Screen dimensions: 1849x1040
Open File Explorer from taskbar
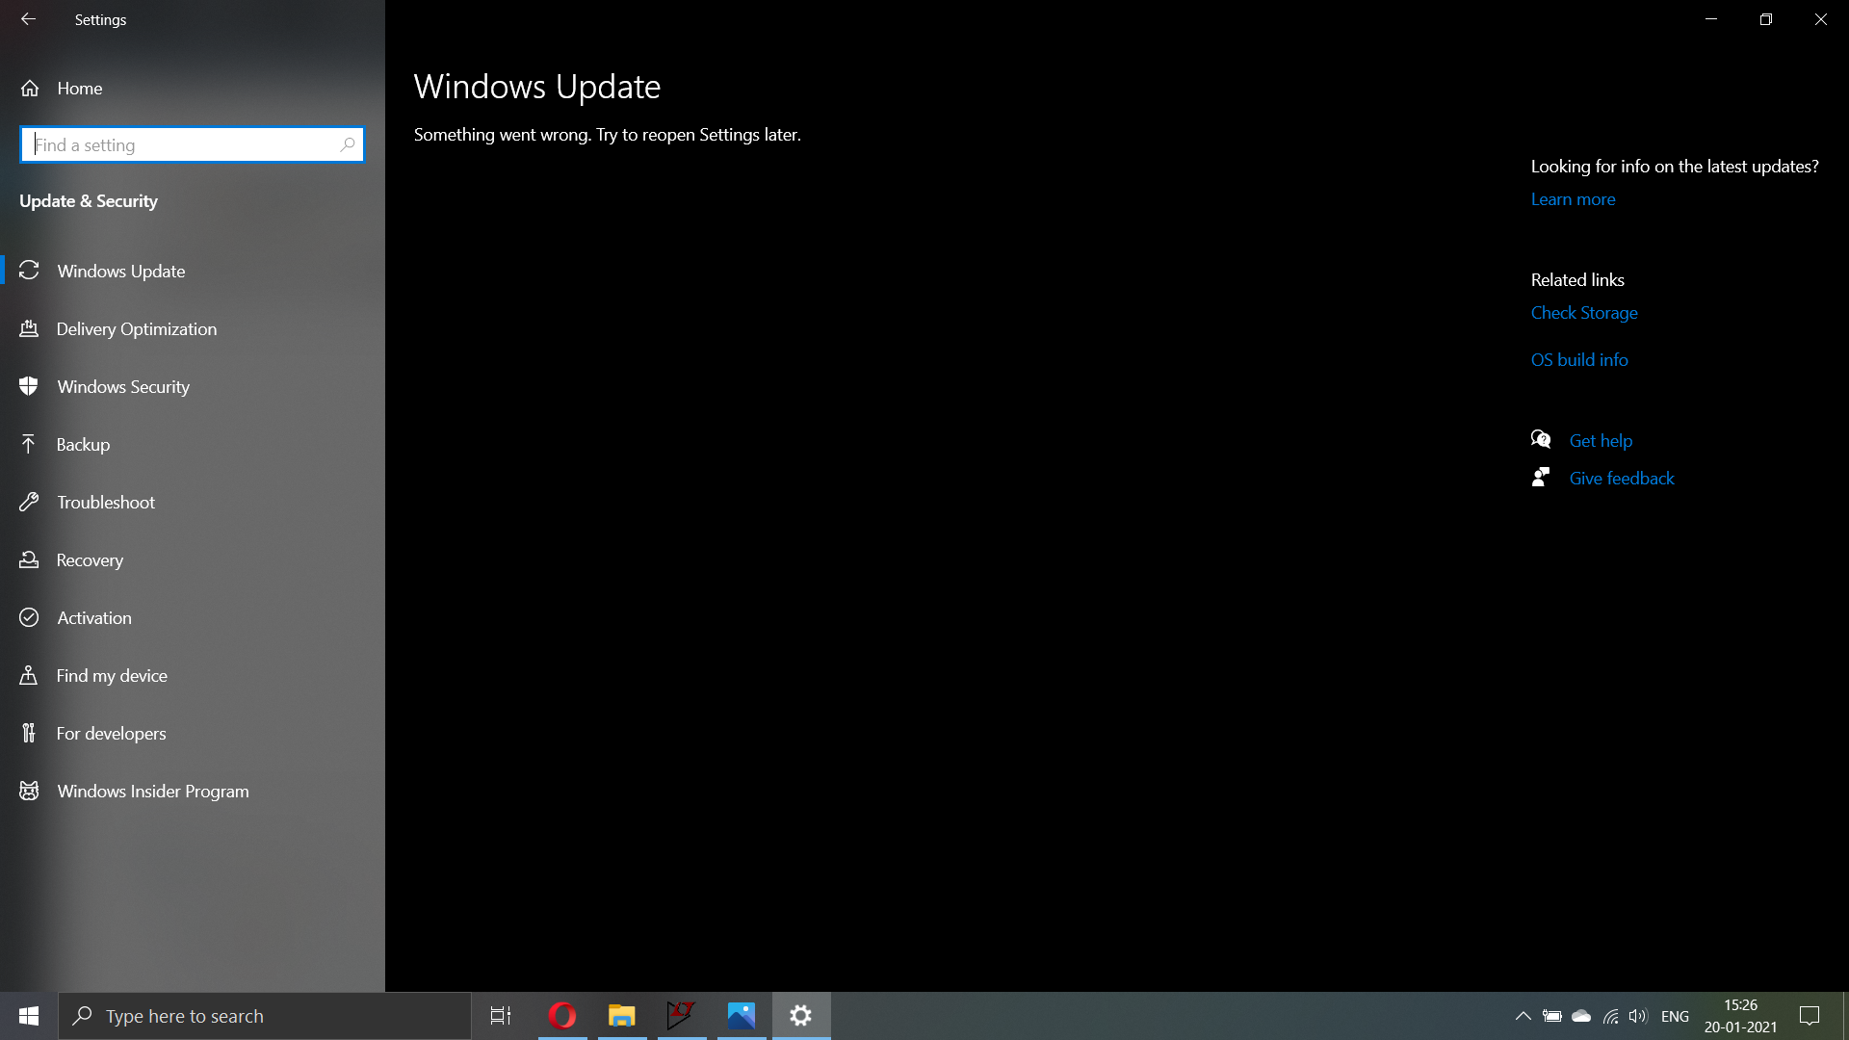[622, 1016]
